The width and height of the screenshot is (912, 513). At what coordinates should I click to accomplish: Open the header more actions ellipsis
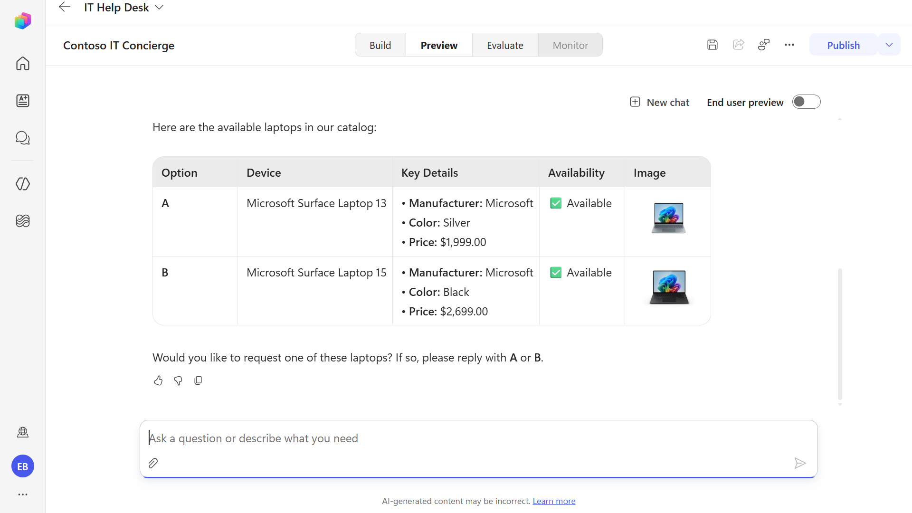[789, 45]
